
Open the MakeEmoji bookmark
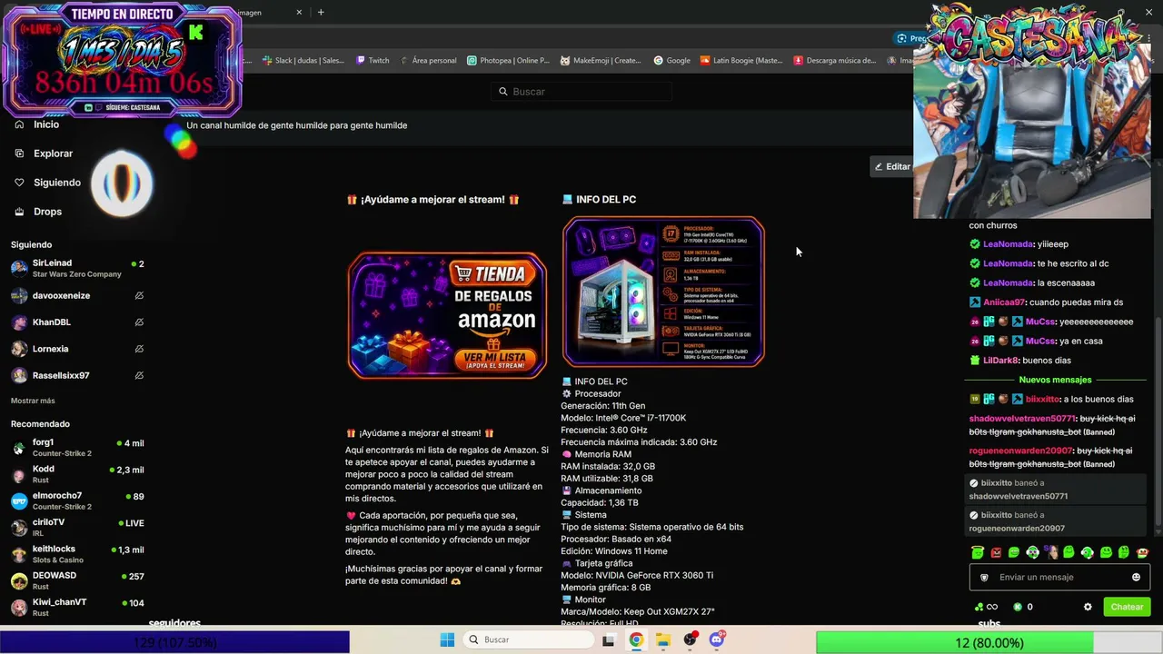[x=601, y=61]
